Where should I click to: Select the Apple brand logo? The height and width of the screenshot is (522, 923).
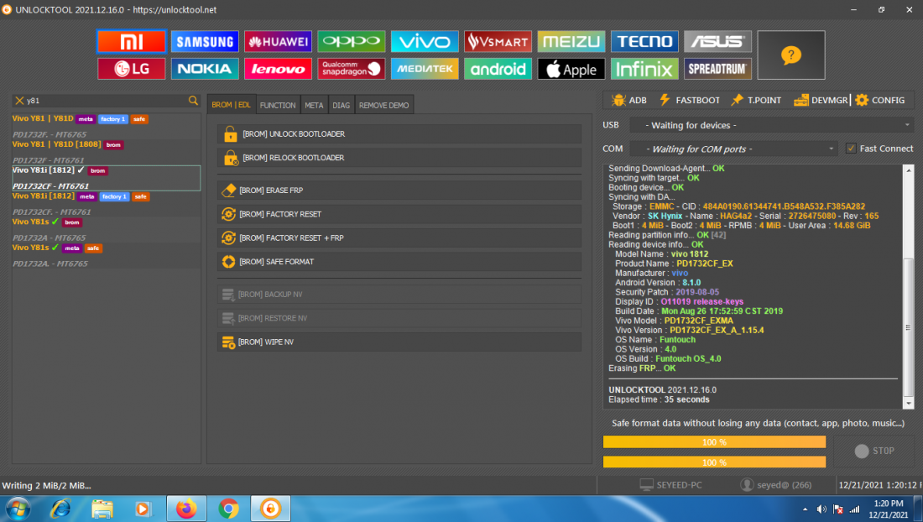571,68
